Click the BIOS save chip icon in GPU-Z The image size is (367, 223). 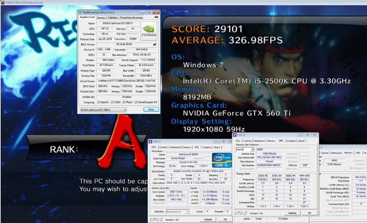tap(155, 44)
